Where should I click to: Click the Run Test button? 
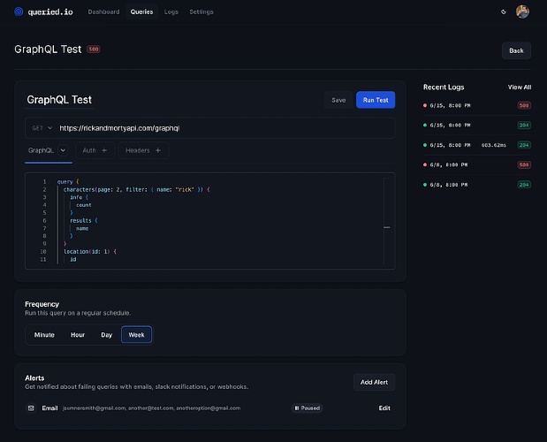pyautogui.click(x=376, y=100)
